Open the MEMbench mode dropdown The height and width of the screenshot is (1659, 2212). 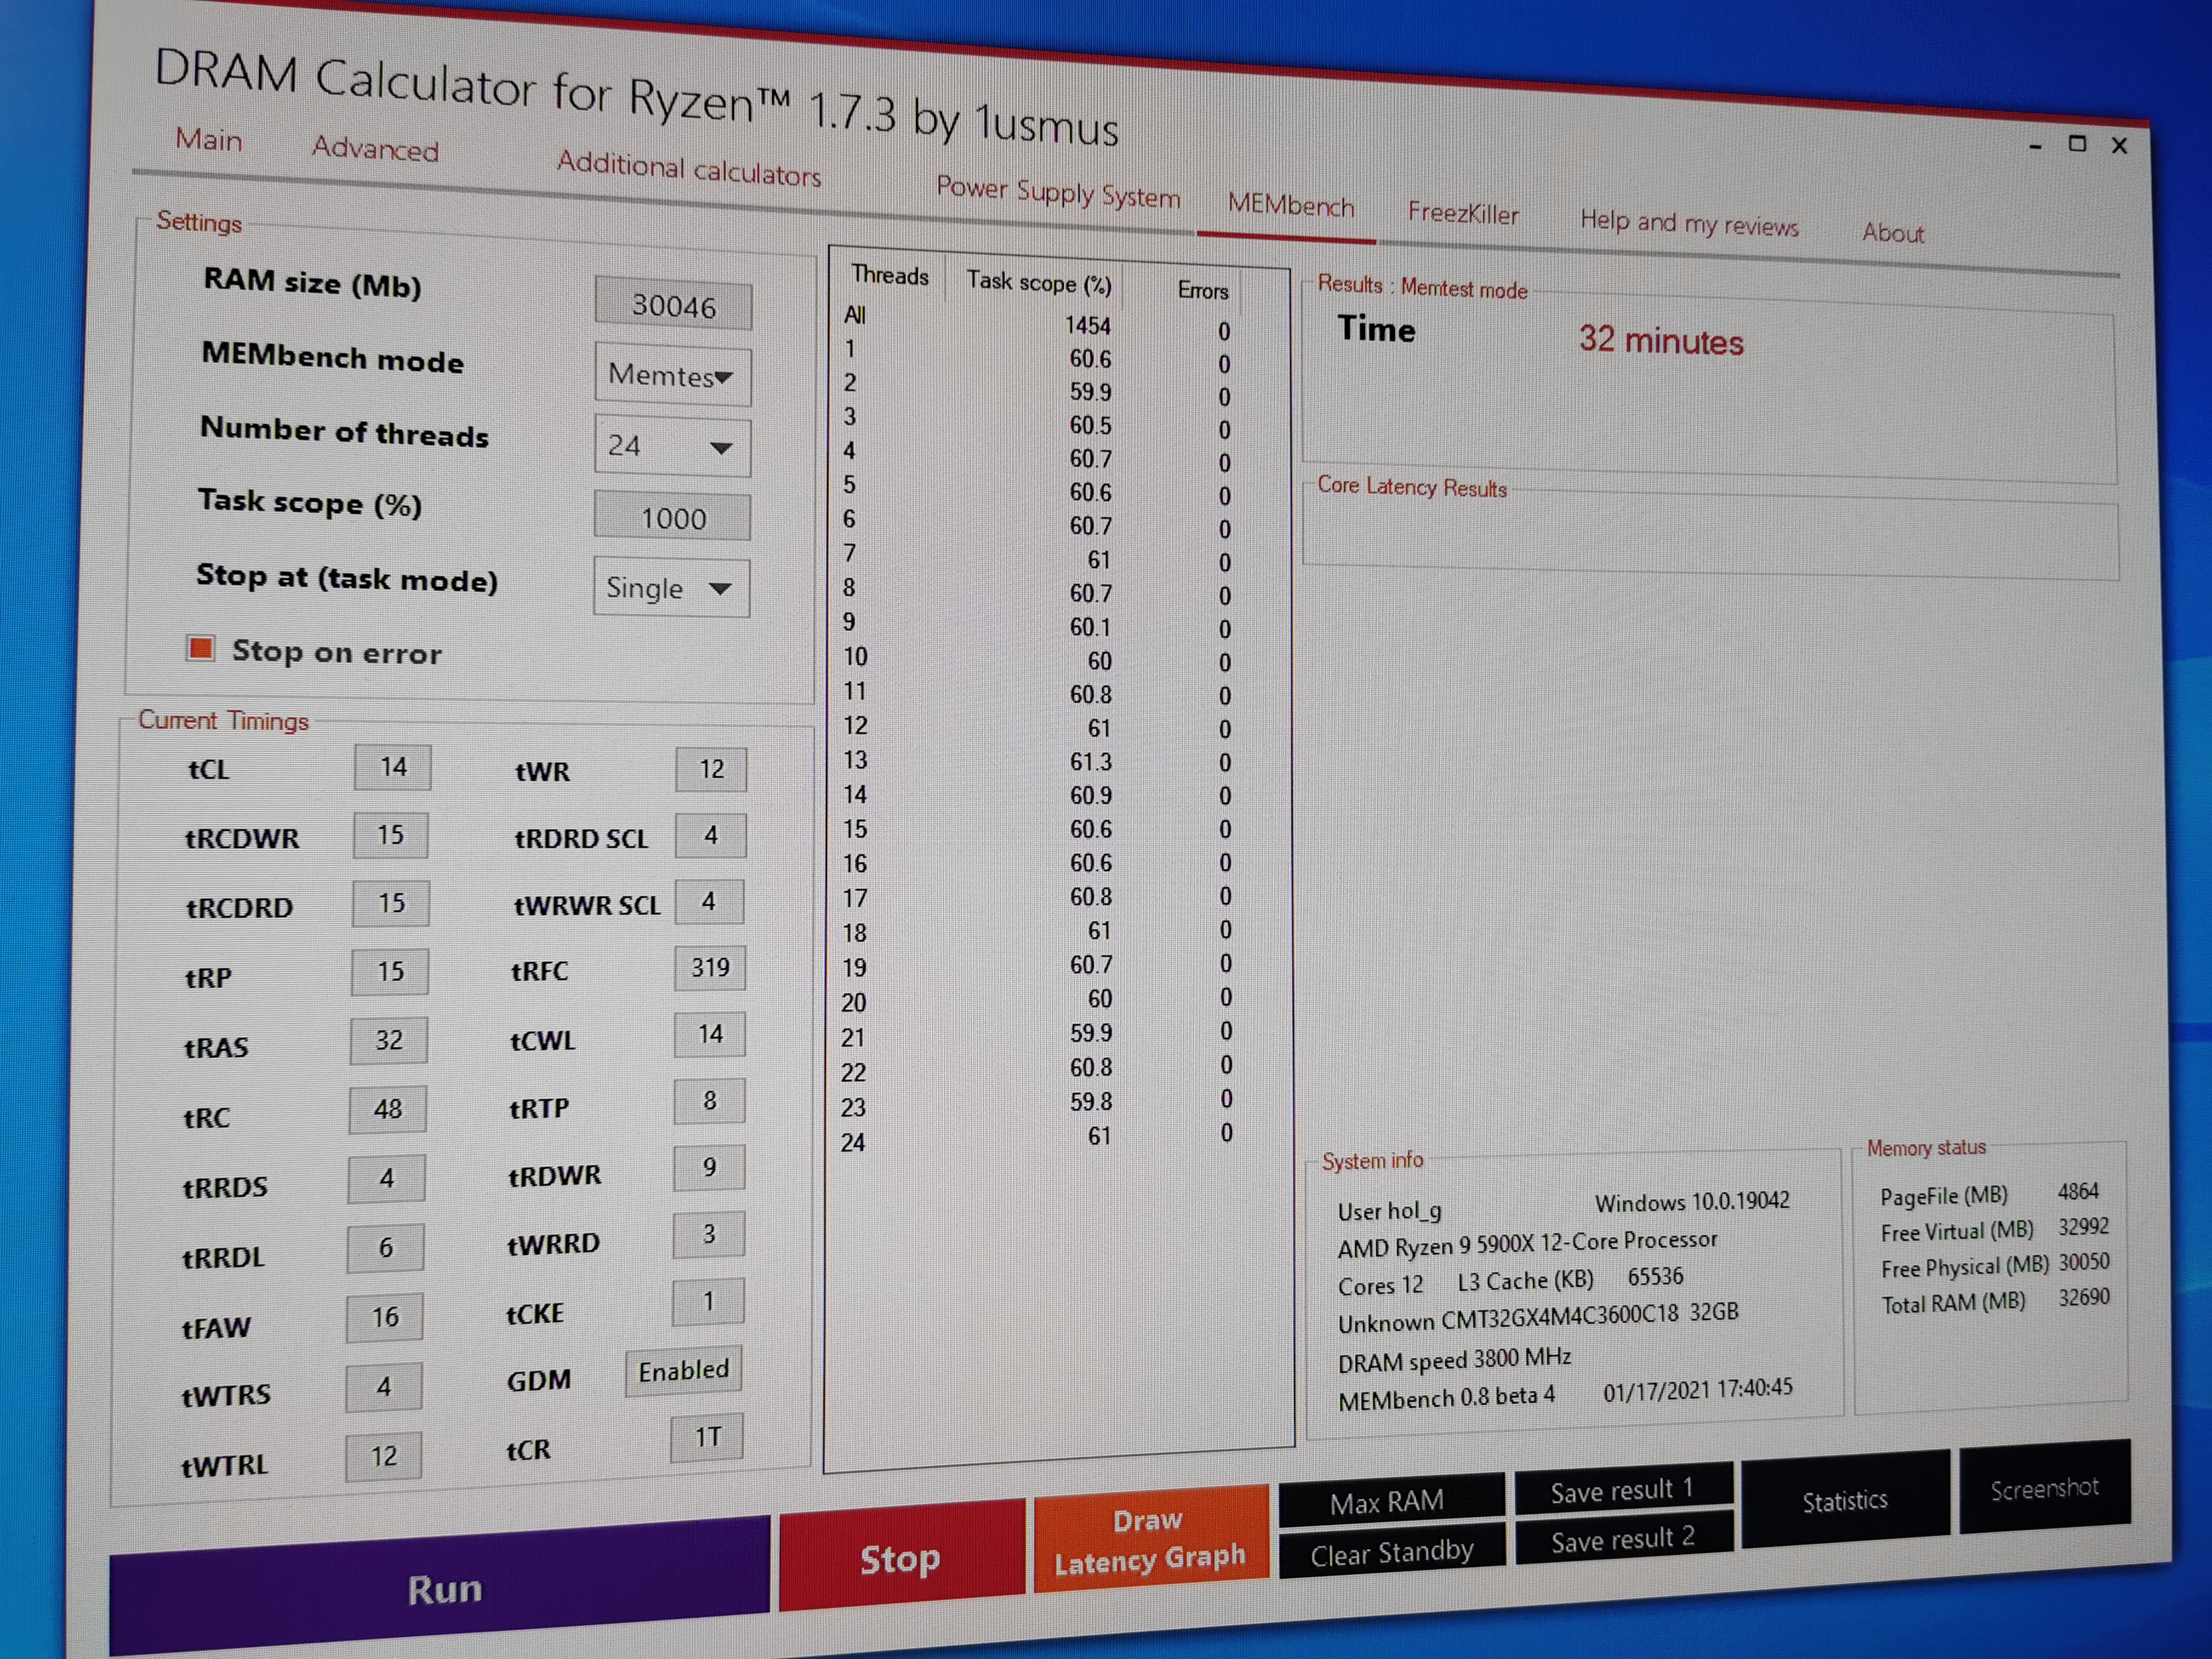[672, 376]
